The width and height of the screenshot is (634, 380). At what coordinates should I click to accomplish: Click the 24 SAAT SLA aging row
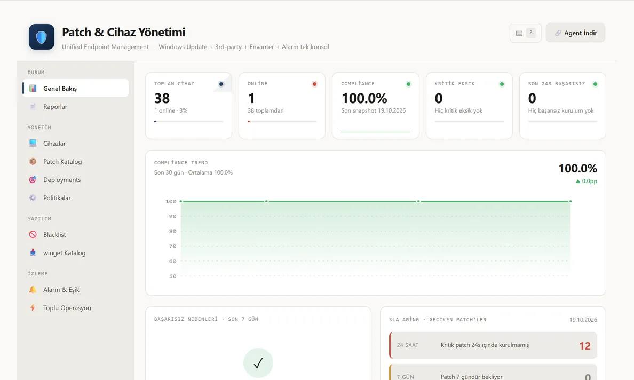(x=493, y=345)
